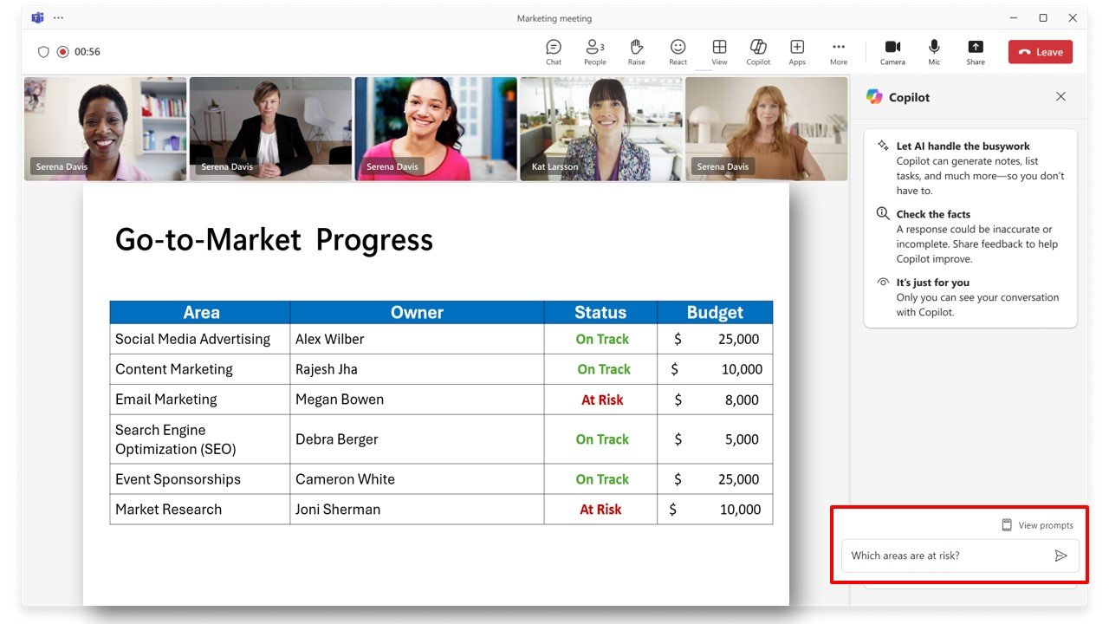Click the 8,000 budget value

742,400
